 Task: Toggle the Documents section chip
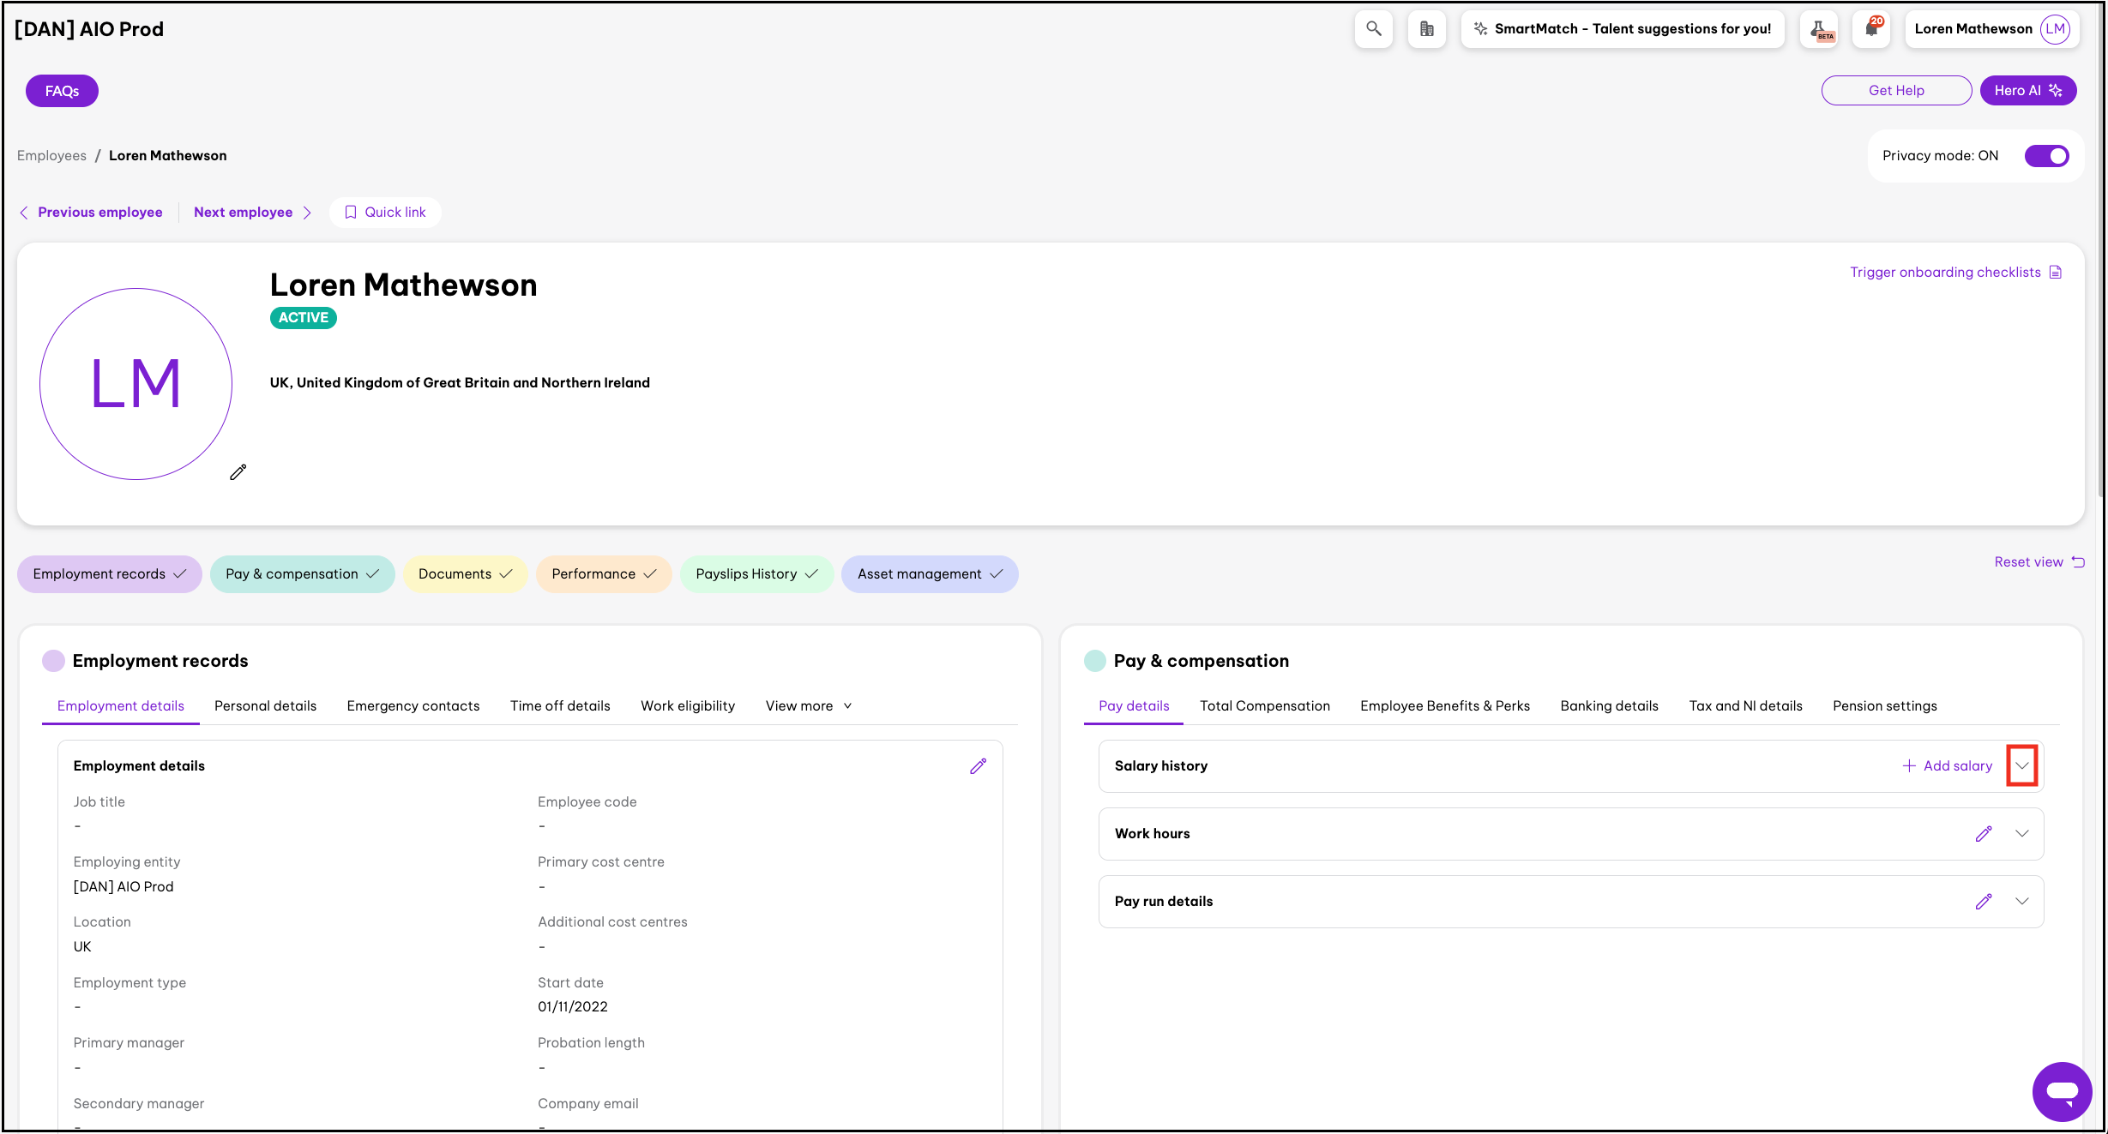pyautogui.click(x=465, y=574)
